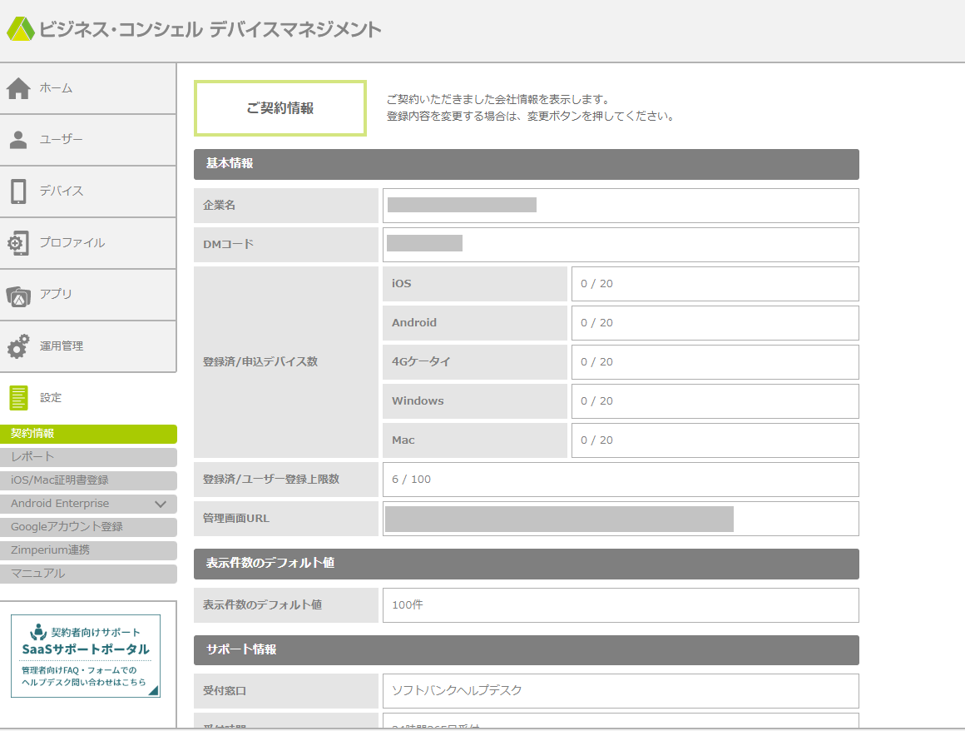This screenshot has width=965, height=731.
Task: Open the Profile gear-phone icon
Action: pos(18,243)
